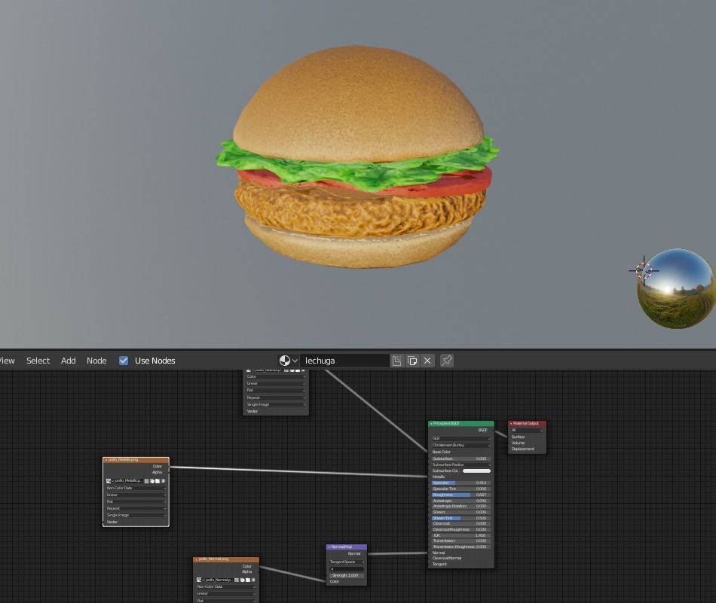Adjust the Sheen Tint slider showing 0.500
This screenshot has height=603, width=716.
461,518
